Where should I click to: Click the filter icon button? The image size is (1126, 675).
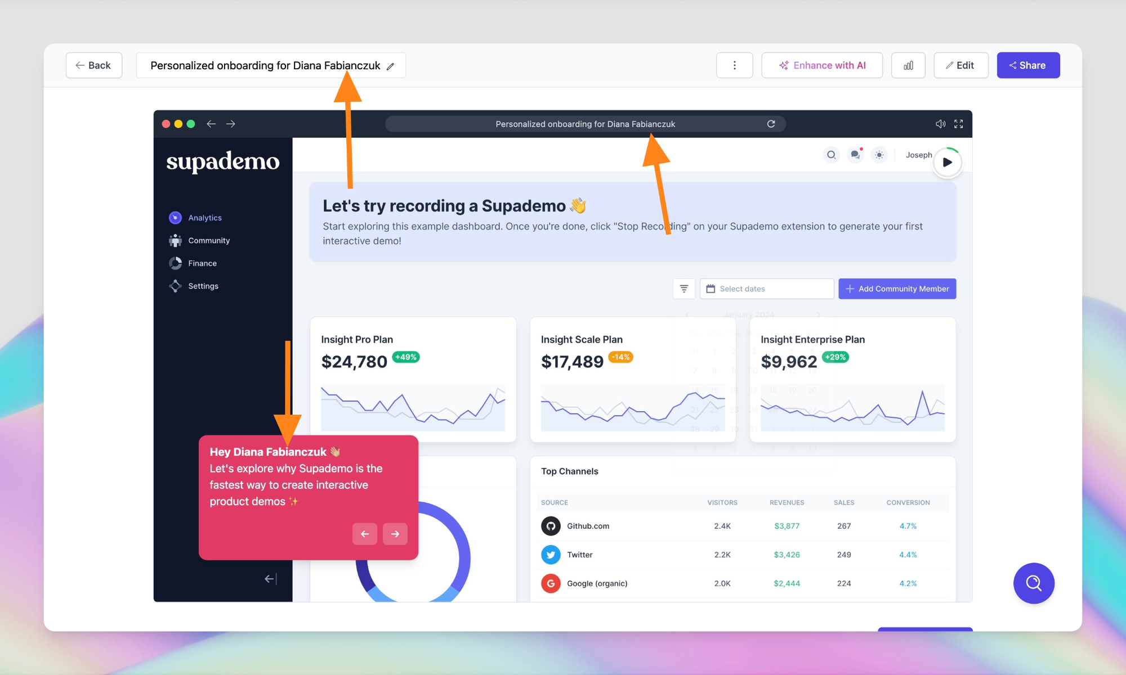[684, 289]
